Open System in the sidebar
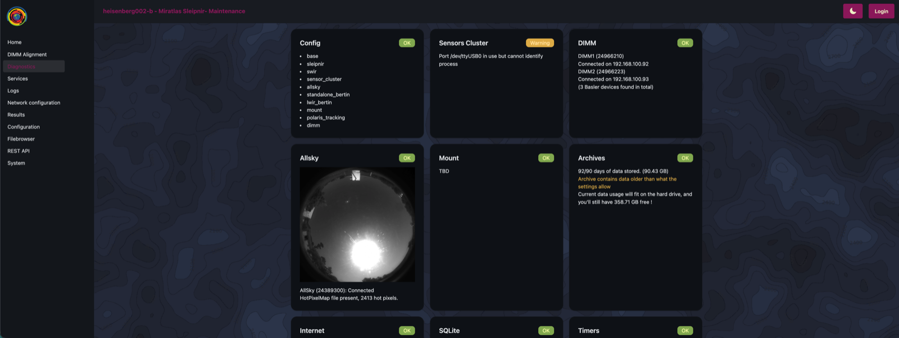Image resolution: width=899 pixels, height=338 pixels. pyautogui.click(x=16, y=163)
